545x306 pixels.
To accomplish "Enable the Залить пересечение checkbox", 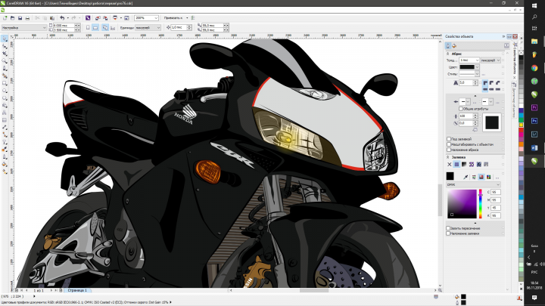I will 448,228.
